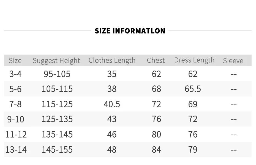
Task: Click the SIZE INFORMATLON title
Action: pos(130,31)
